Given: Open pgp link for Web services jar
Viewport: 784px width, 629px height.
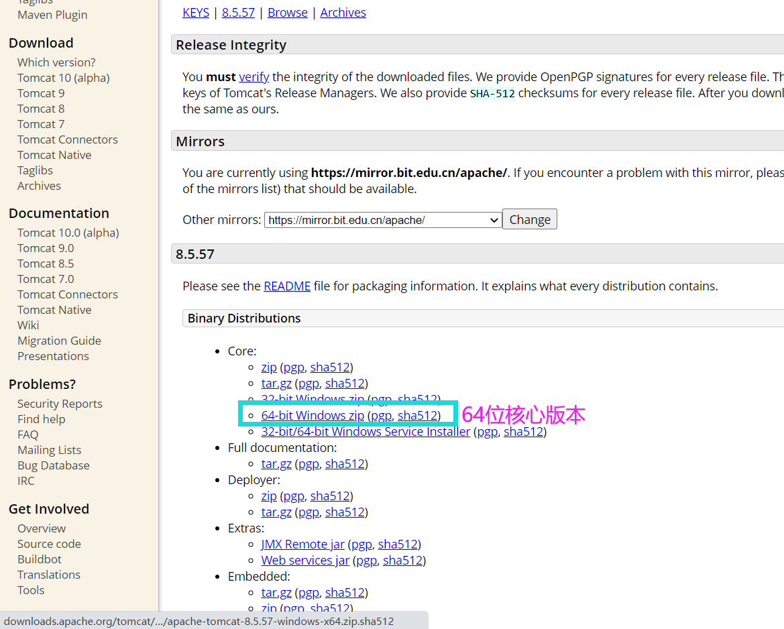Looking at the screenshot, I should point(366,560).
